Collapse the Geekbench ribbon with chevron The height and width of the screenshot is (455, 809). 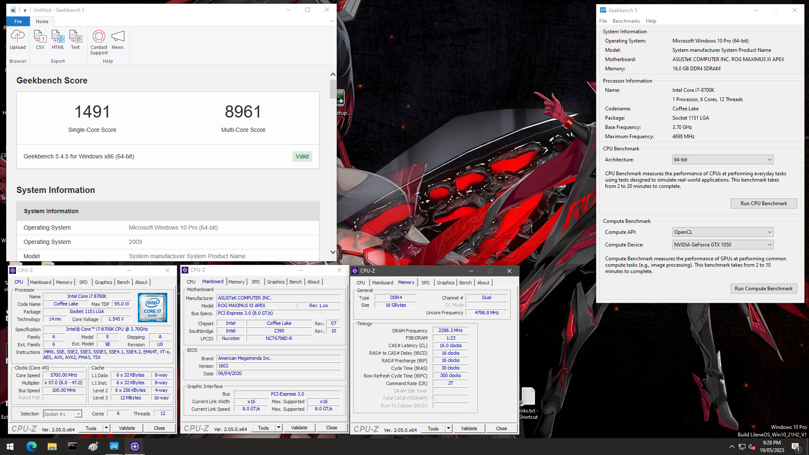point(332,21)
